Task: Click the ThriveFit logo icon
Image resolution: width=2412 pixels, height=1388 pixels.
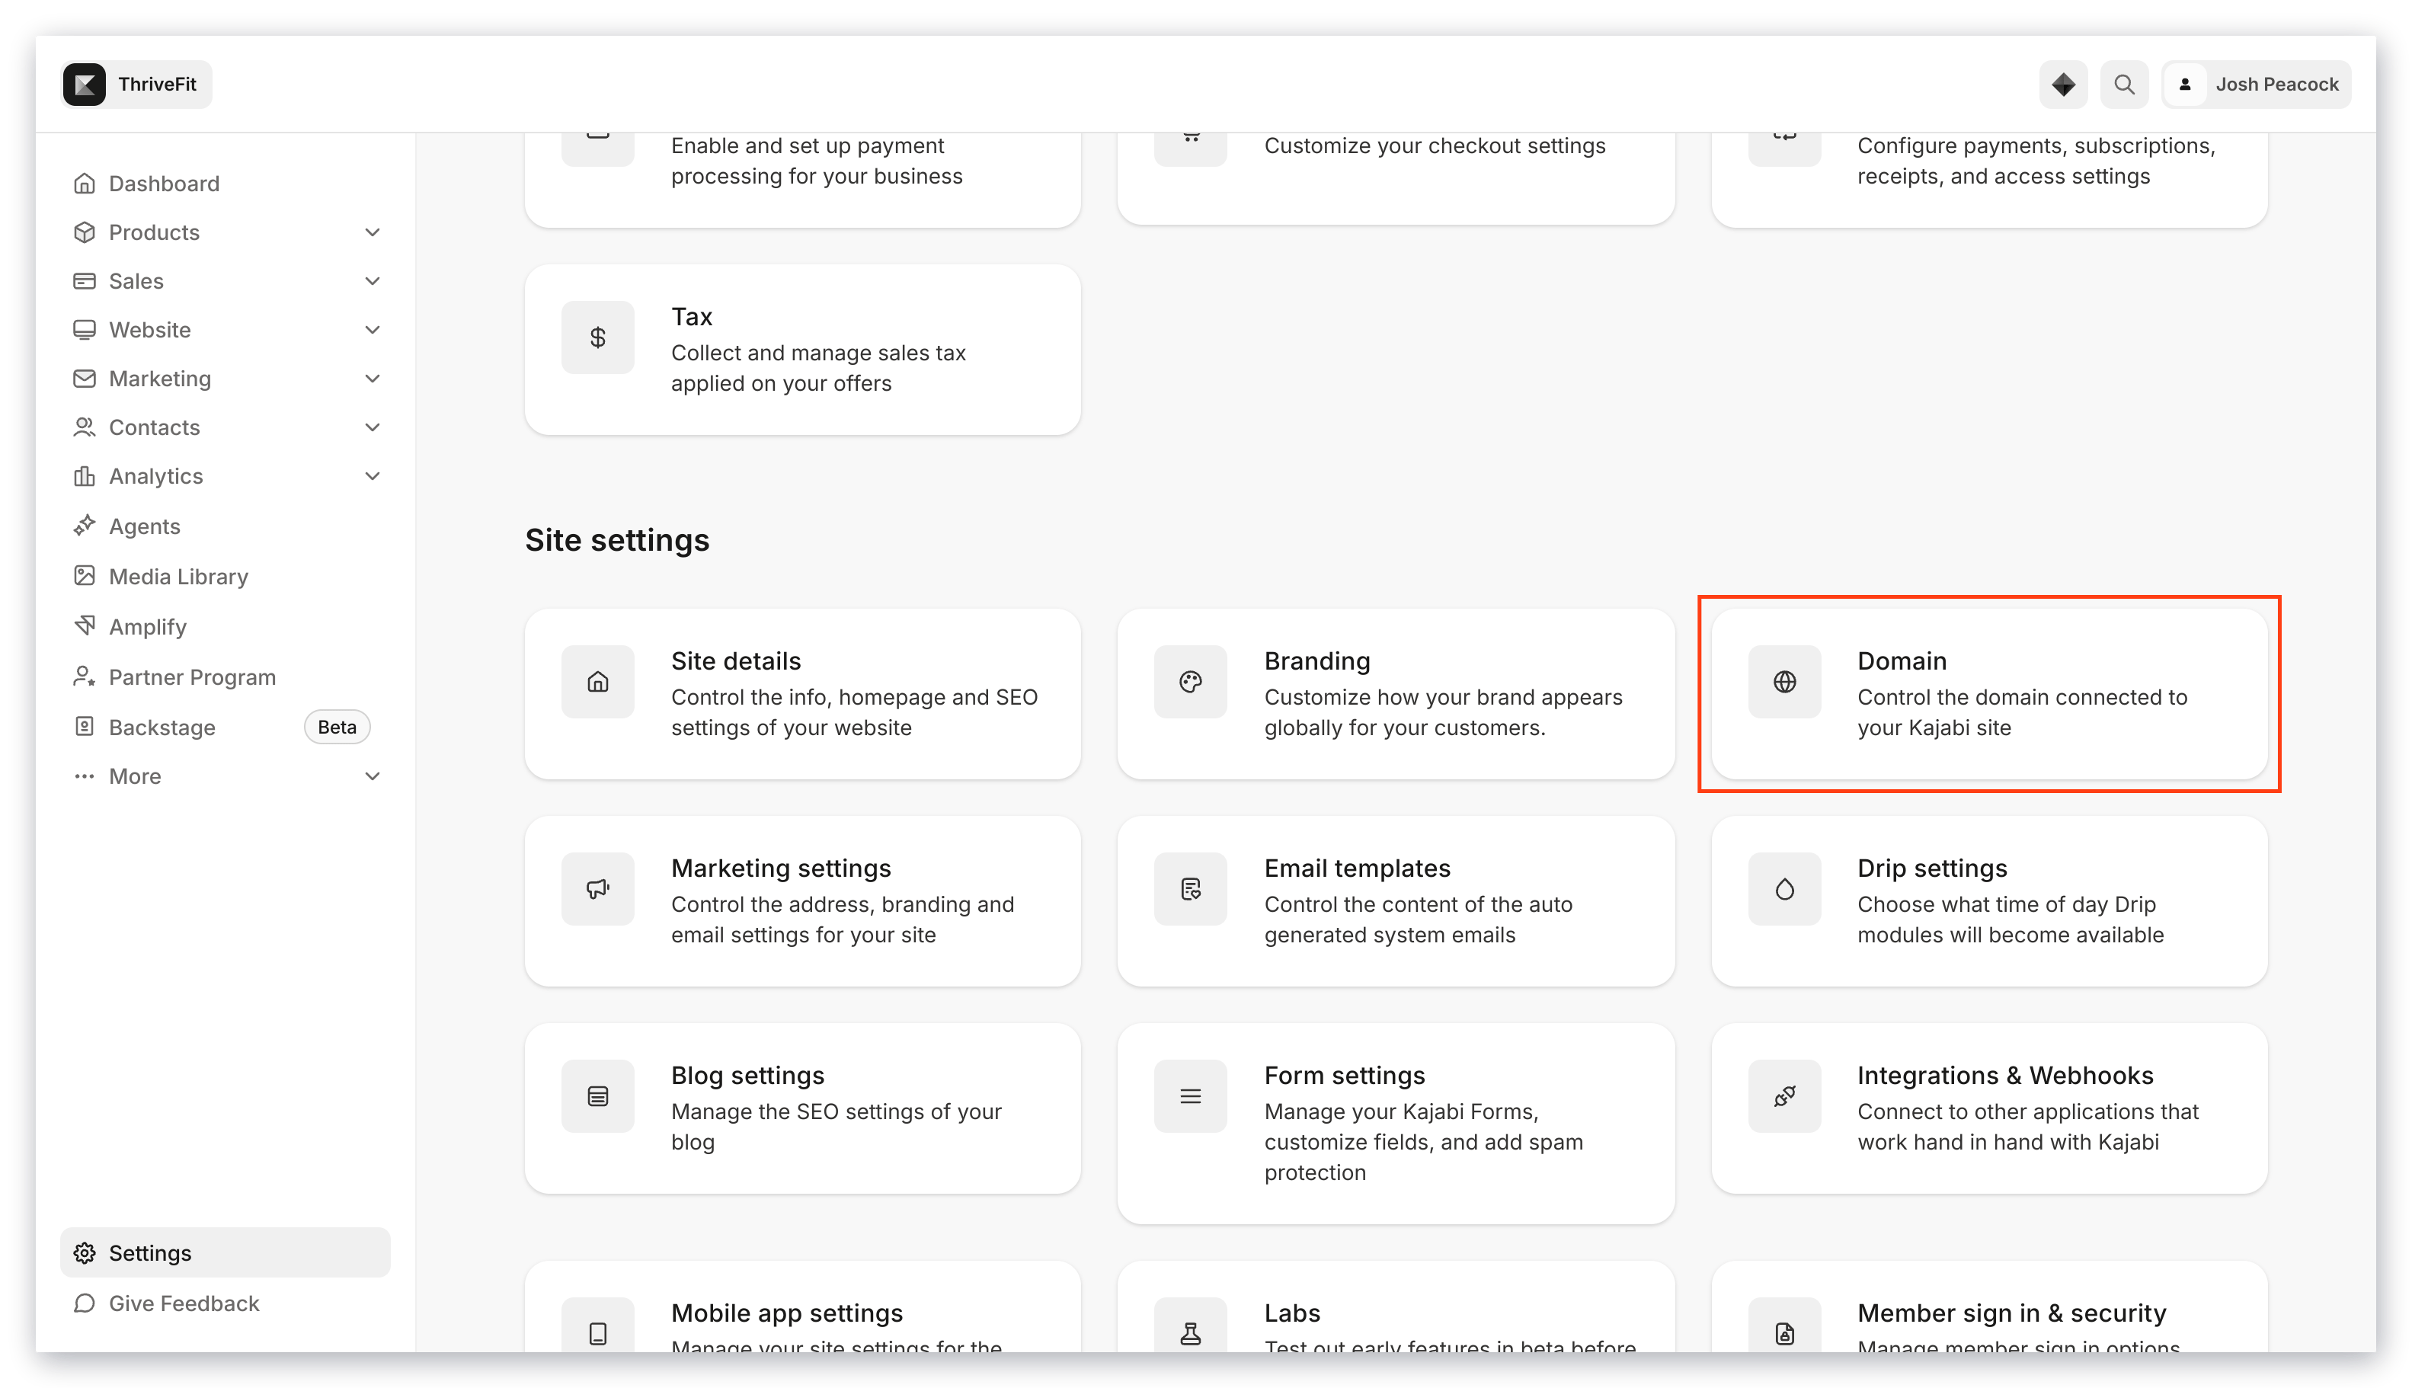Action: pos(85,84)
